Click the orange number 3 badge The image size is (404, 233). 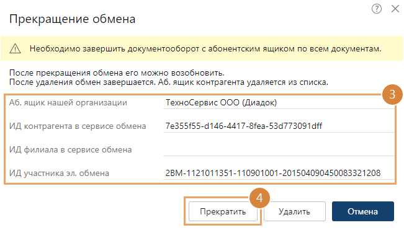coord(392,94)
